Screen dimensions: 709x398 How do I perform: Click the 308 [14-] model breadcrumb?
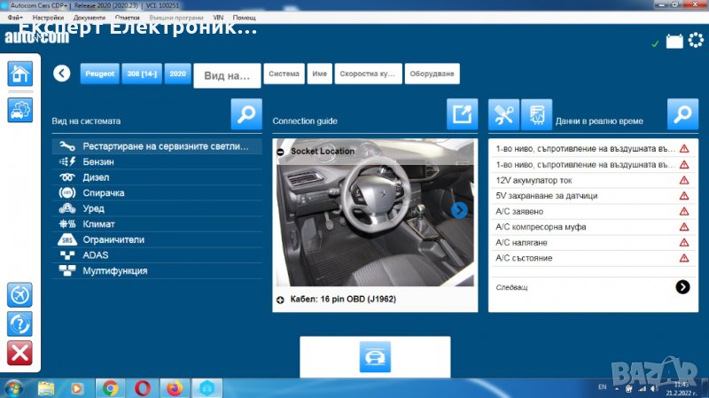(x=142, y=74)
